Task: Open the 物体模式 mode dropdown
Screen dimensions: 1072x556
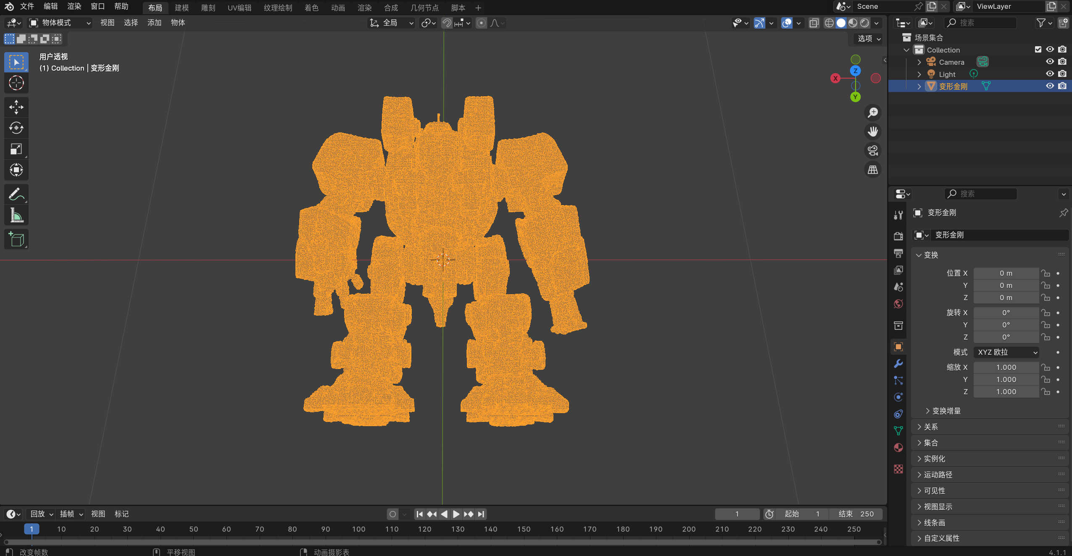Action: (60, 23)
